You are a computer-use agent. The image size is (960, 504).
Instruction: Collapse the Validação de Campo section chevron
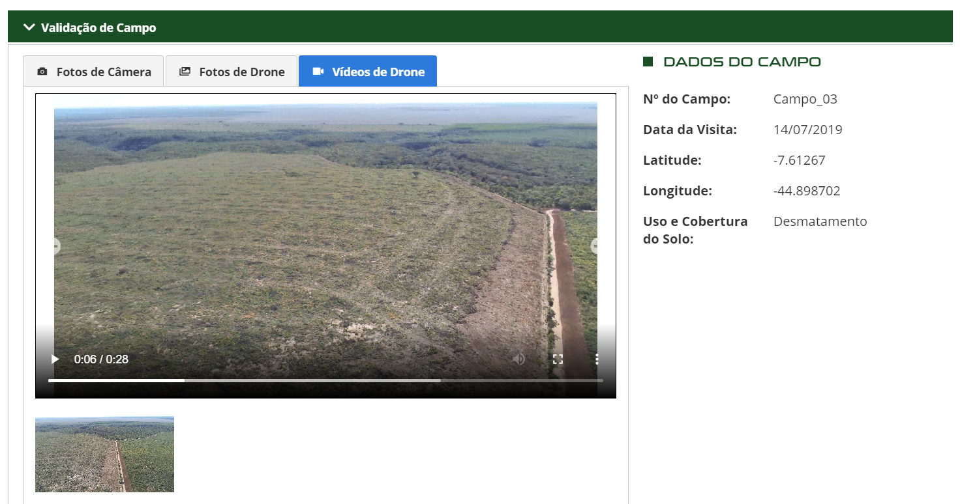[29, 27]
